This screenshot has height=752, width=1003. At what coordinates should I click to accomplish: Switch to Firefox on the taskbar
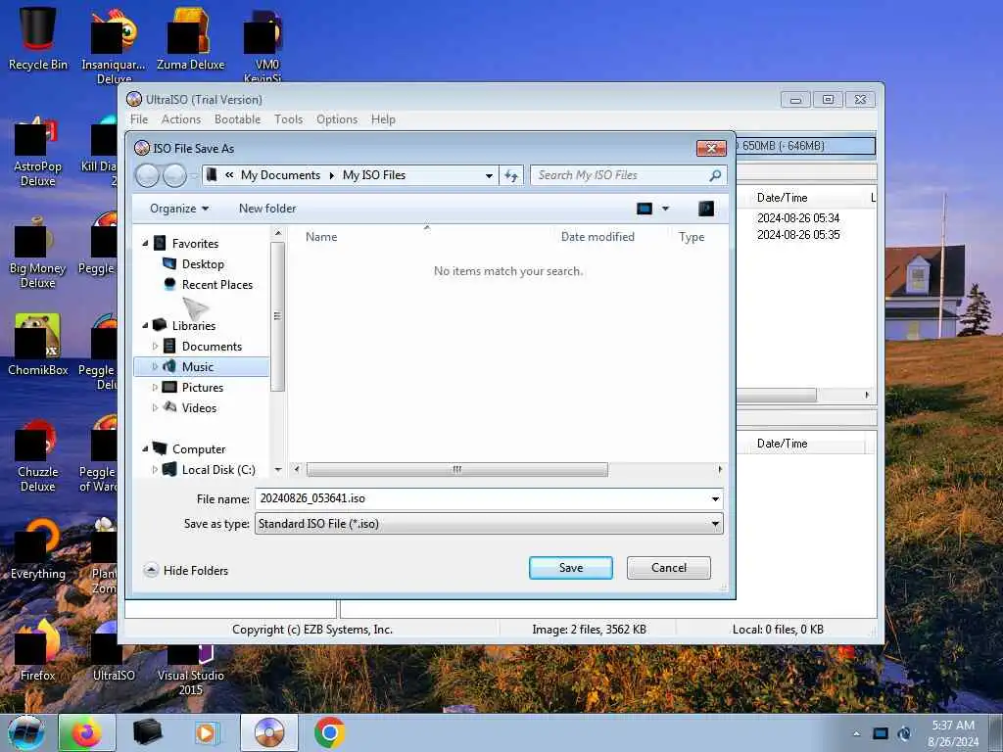coord(86,732)
